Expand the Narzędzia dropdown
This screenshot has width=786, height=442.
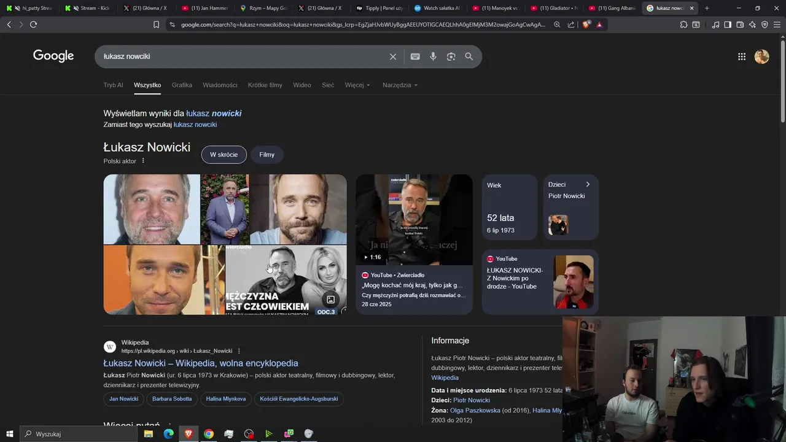400,85
